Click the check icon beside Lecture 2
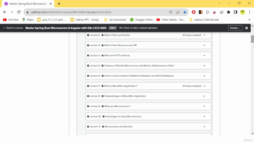The image size is (254, 143). tap(88, 35)
